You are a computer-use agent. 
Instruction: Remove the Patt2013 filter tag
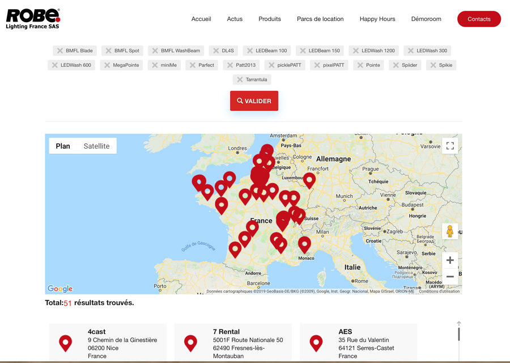[x=230, y=65]
